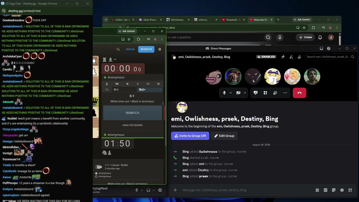Image resolution: width=359 pixels, height=202 pixels.
Task: Click YouTube voice search microphone
Action: (280, 37)
